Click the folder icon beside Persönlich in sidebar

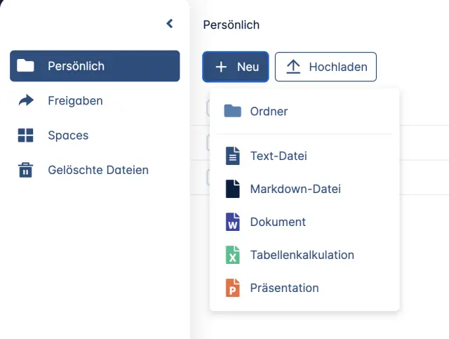click(25, 66)
